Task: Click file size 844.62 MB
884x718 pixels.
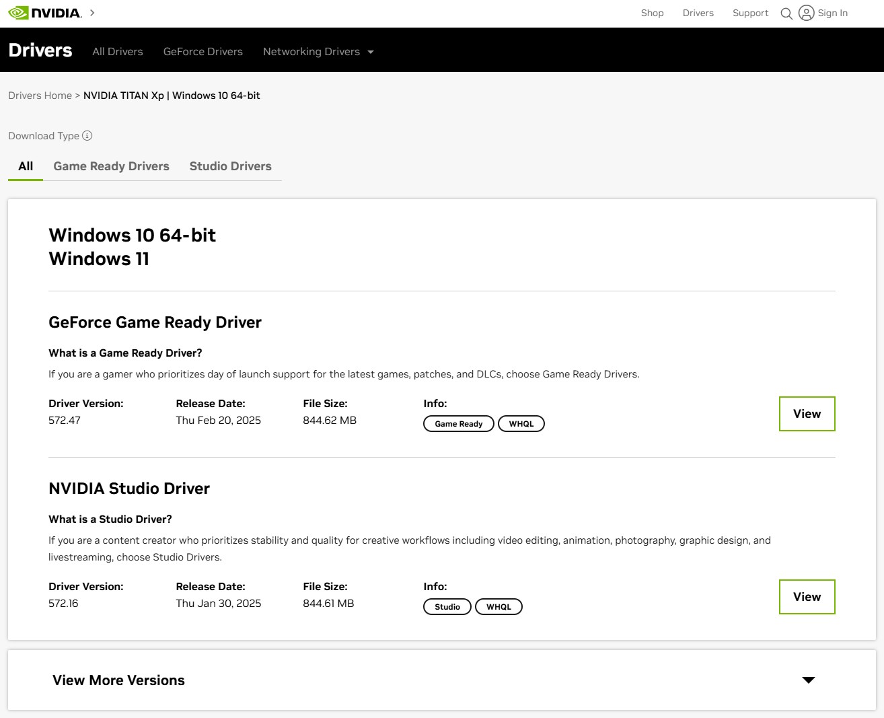Action: coord(330,421)
